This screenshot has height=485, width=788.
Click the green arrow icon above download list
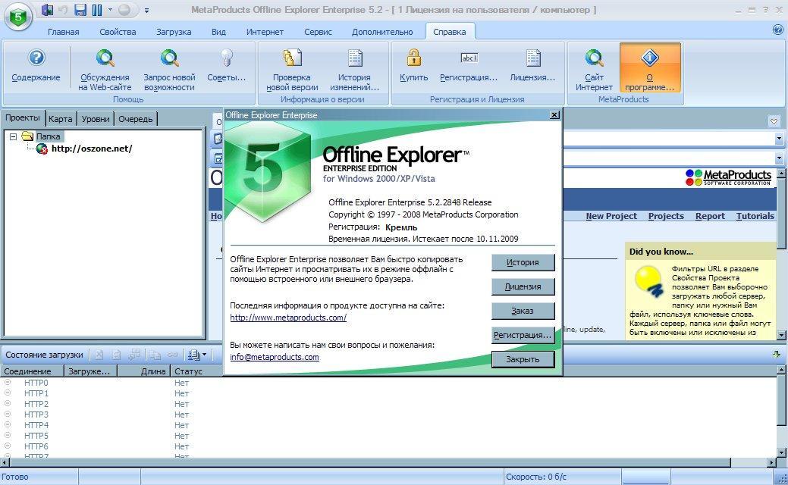pos(776,354)
